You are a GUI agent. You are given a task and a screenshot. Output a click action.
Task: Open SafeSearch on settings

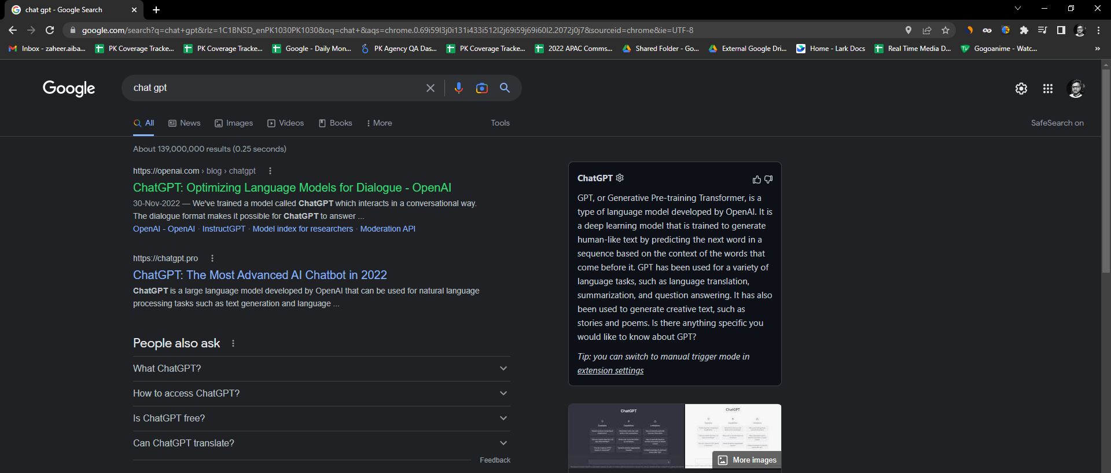coord(1057,123)
